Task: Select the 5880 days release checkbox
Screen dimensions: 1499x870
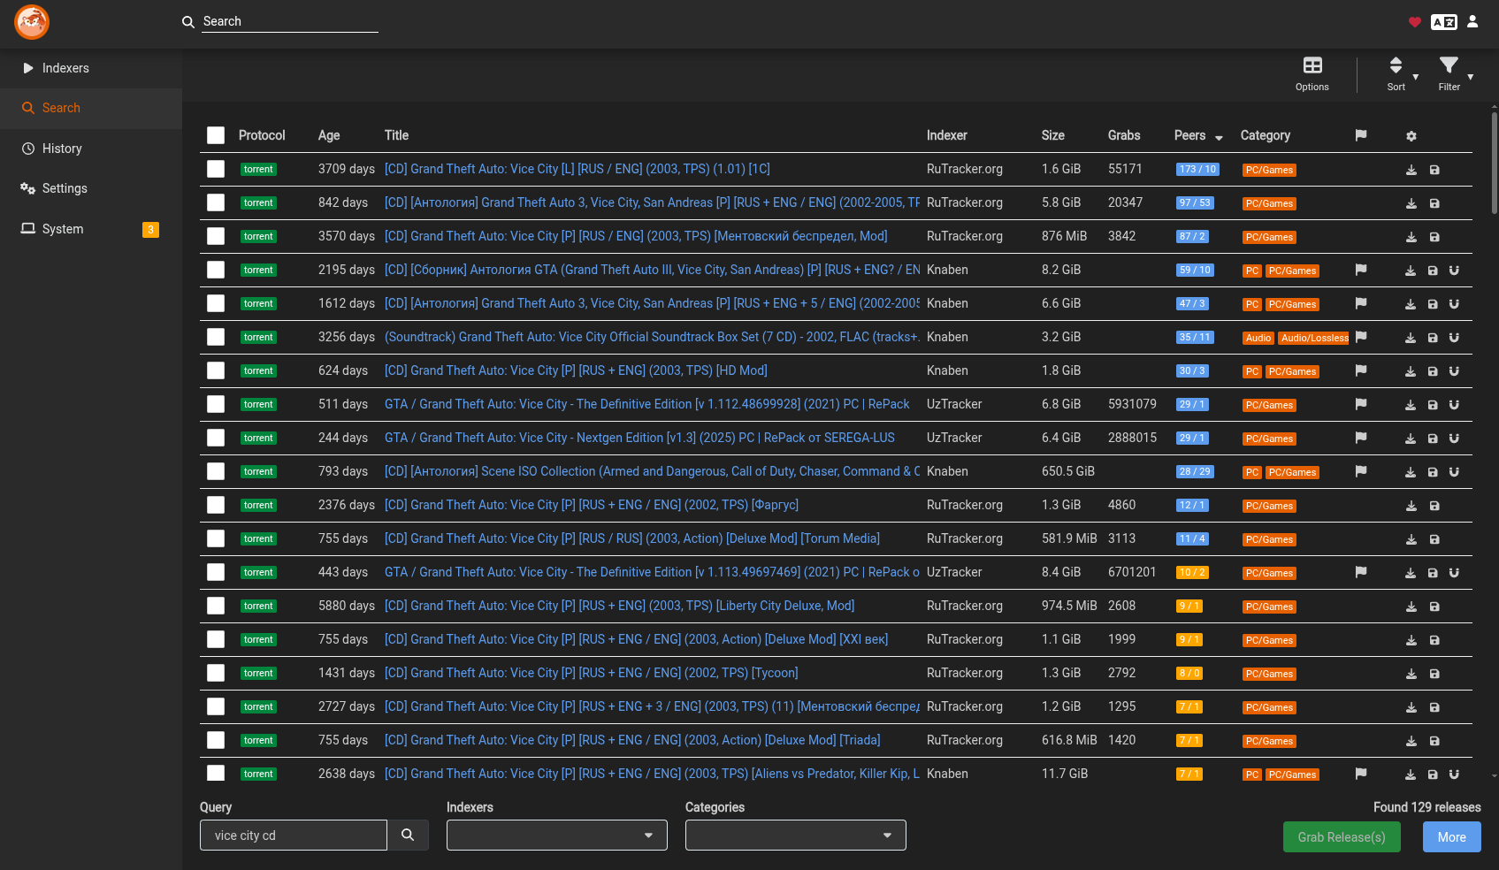Action: click(216, 606)
